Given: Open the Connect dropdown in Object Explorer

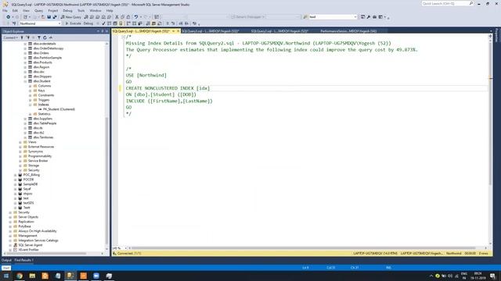Looking at the screenshot, I should click(x=10, y=37).
